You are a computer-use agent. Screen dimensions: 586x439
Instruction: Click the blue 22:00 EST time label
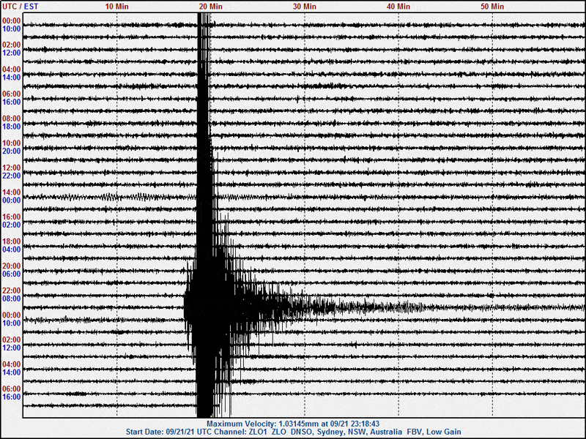12,176
